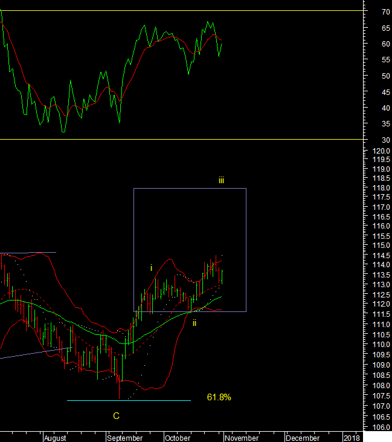Click the 116.0 price level on the scale

pos(381,226)
